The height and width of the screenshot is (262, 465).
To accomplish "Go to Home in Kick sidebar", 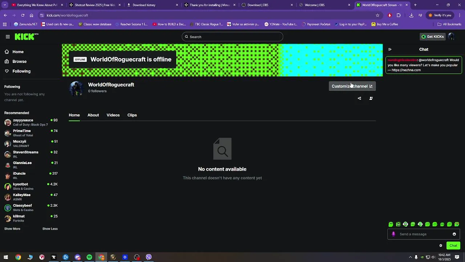I will coord(15,52).
